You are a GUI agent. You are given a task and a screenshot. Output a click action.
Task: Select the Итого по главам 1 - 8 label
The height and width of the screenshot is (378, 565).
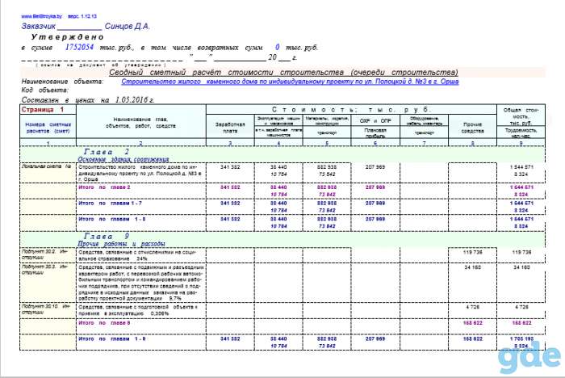click(x=112, y=219)
